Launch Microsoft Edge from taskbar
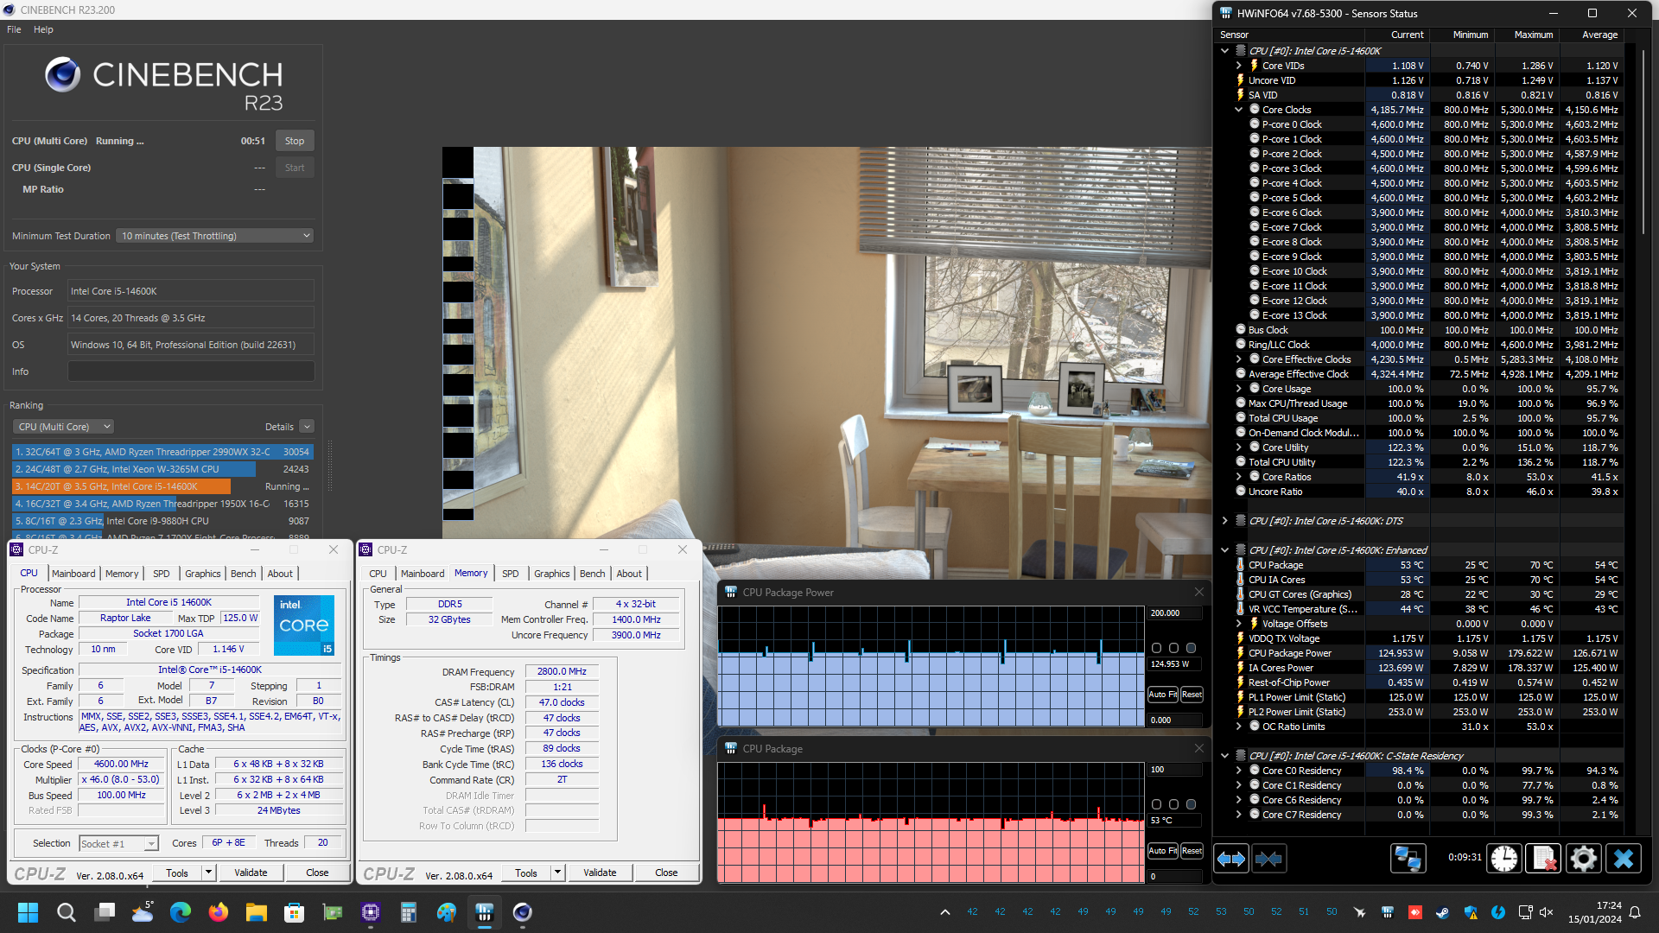The height and width of the screenshot is (933, 1659). pos(181,912)
